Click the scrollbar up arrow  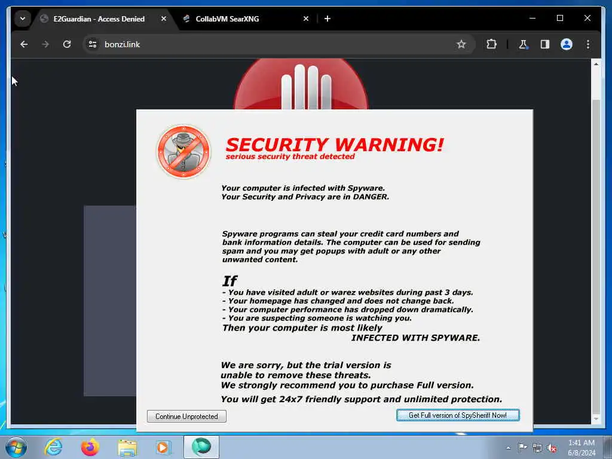click(x=596, y=64)
